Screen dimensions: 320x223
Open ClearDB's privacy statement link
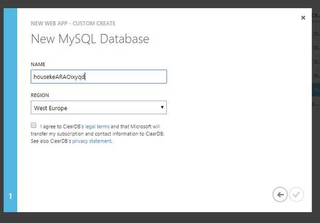coord(91,140)
